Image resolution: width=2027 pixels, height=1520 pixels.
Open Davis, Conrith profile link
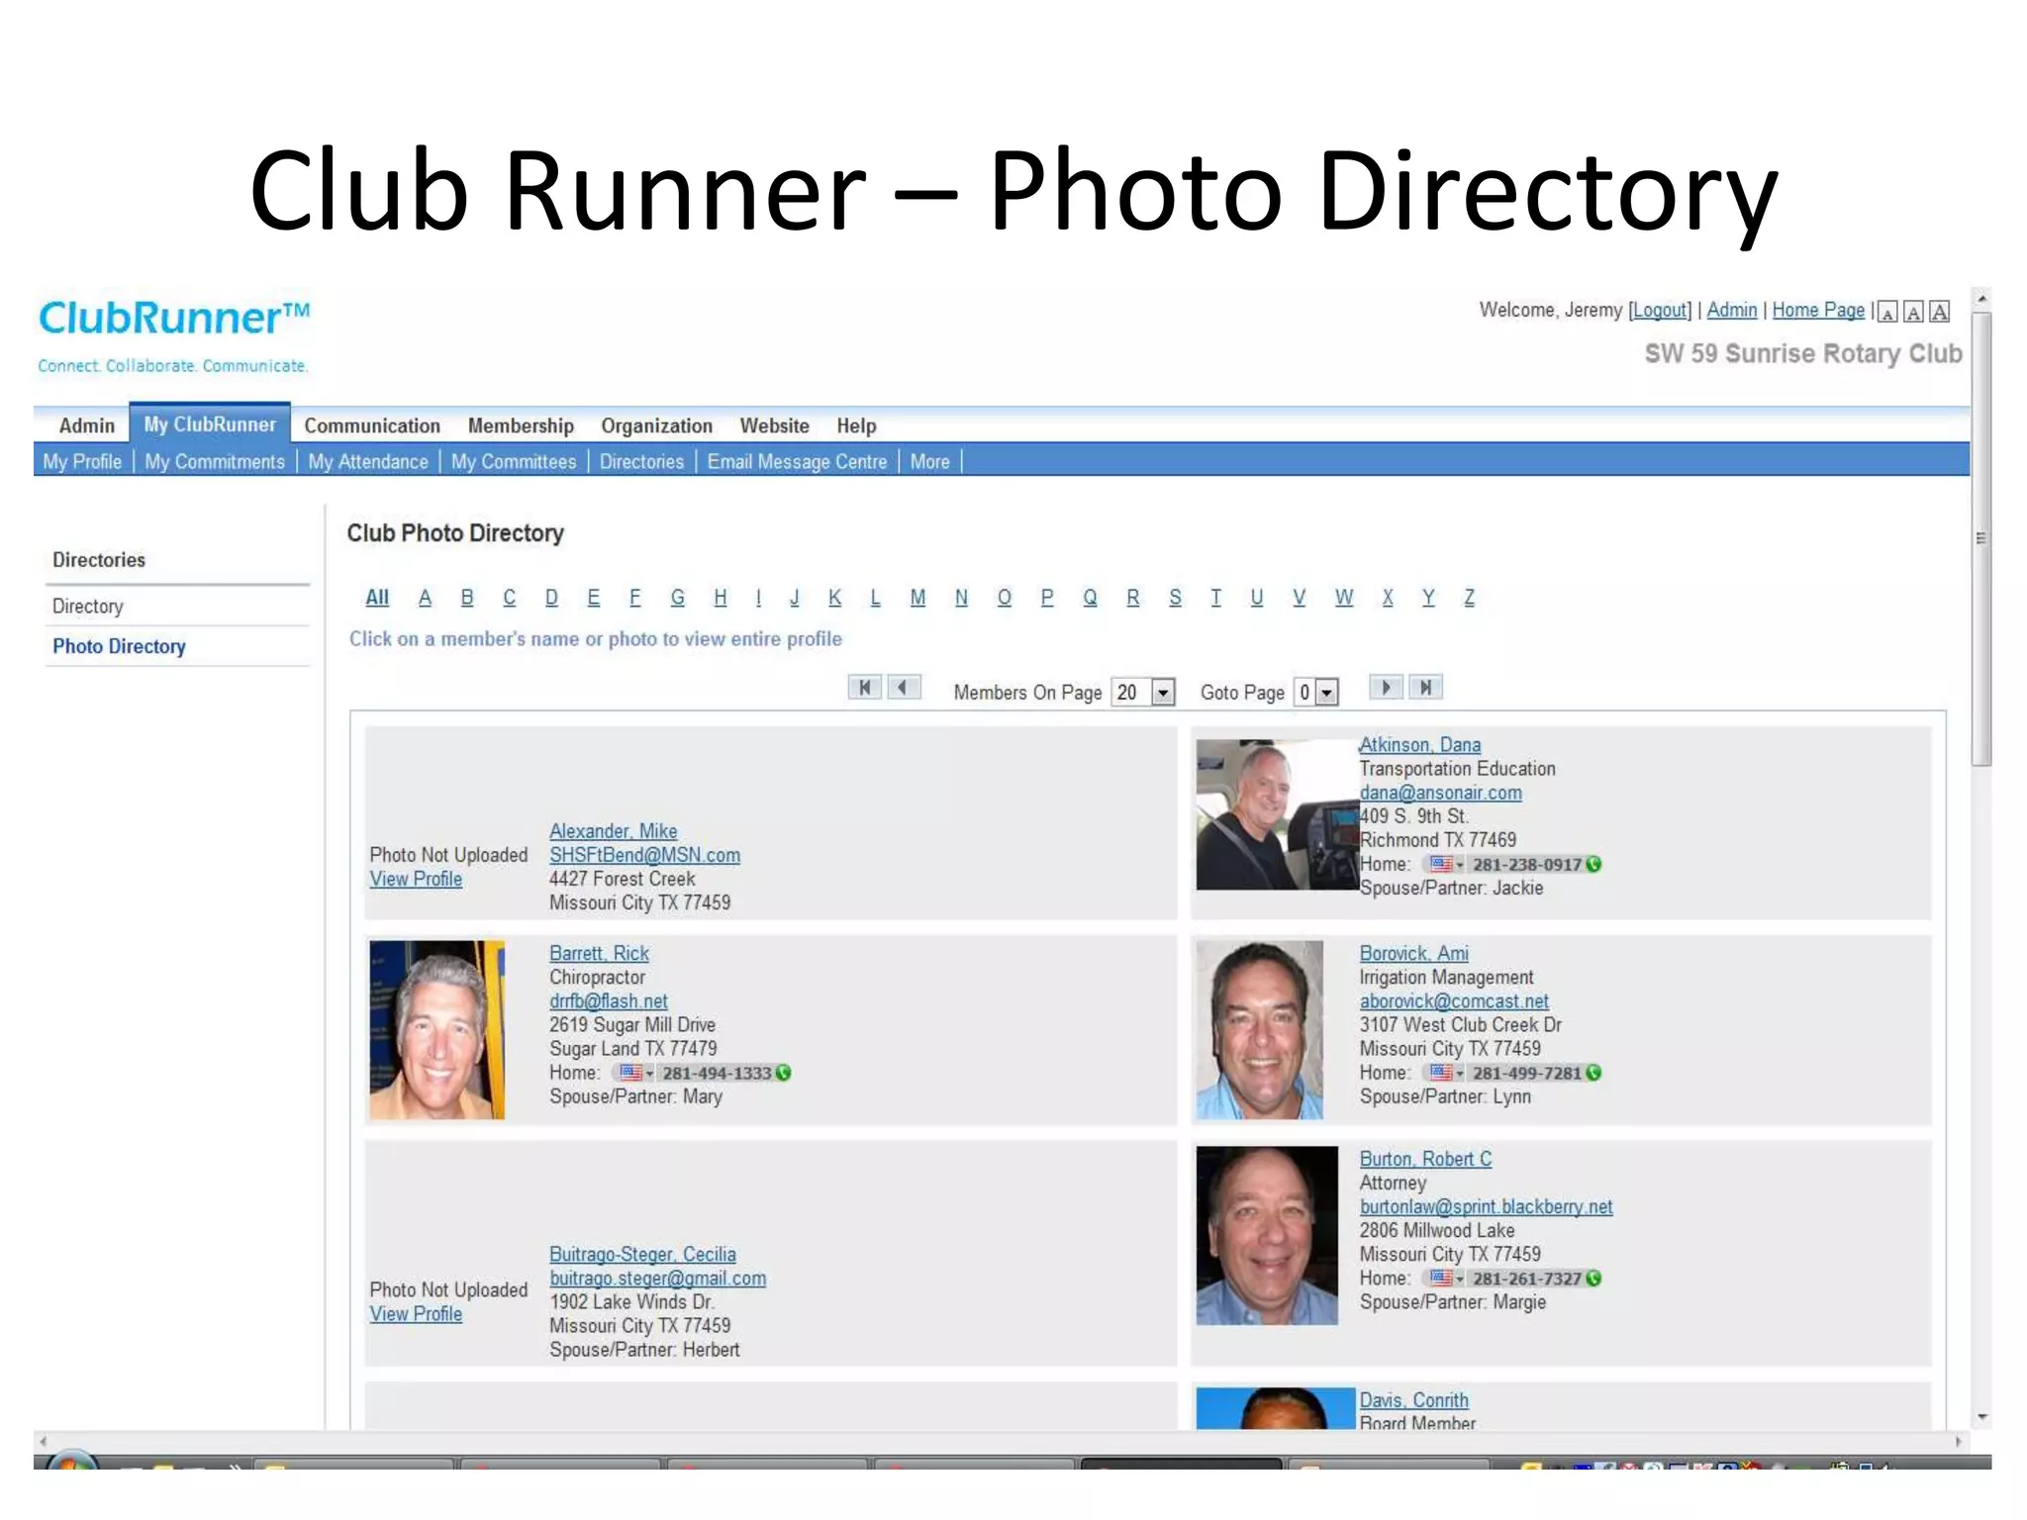[1413, 1401]
